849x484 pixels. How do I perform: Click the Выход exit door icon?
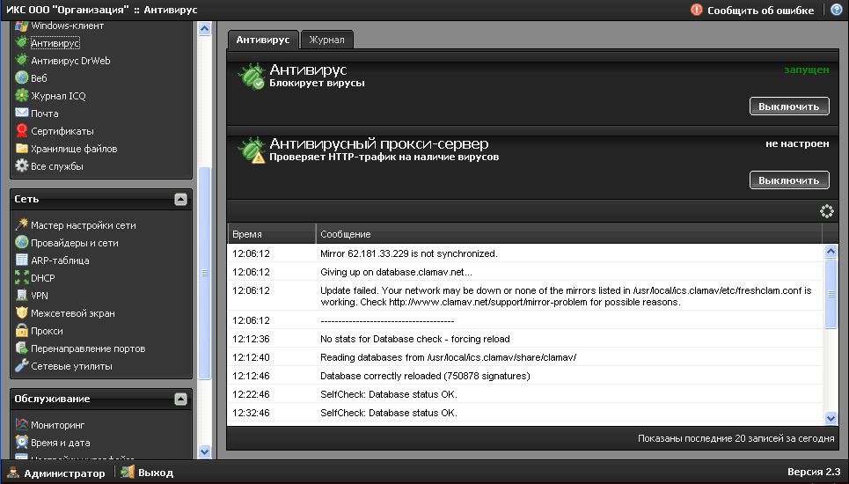128,472
